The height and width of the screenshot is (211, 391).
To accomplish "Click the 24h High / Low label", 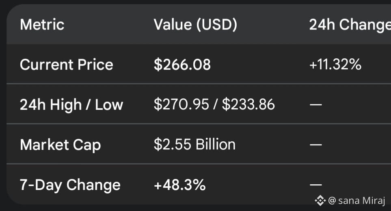I will [x=71, y=105].
